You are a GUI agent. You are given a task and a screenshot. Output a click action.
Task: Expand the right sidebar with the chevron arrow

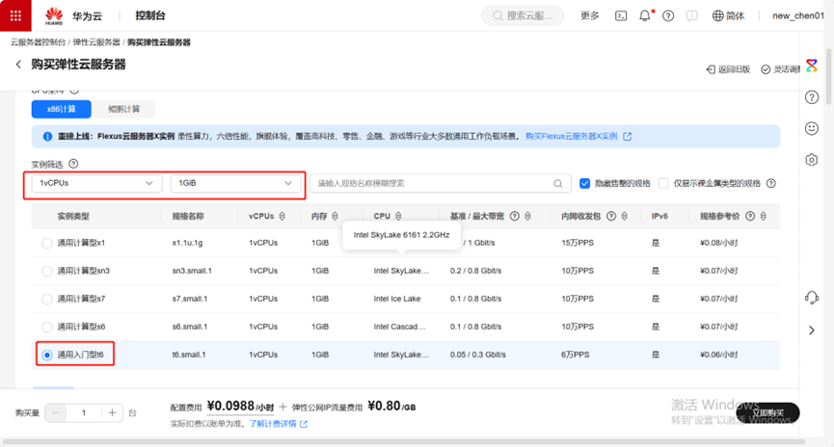[x=811, y=330]
